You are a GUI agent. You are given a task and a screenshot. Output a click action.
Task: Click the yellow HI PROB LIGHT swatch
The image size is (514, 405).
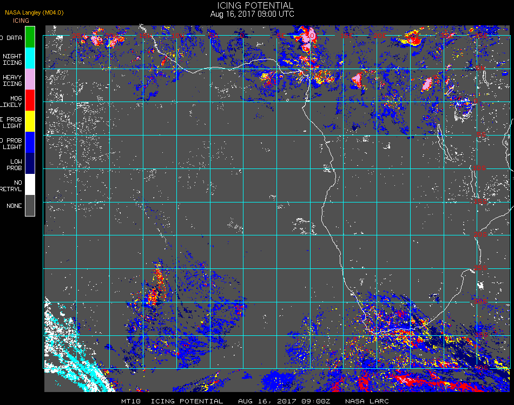point(30,122)
